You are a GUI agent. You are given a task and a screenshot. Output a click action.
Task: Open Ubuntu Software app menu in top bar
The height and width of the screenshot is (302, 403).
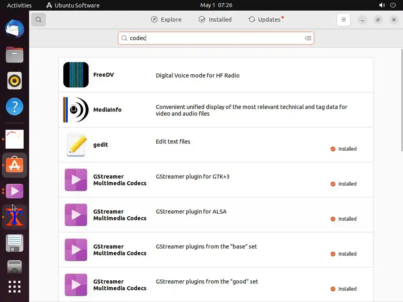(73, 5)
